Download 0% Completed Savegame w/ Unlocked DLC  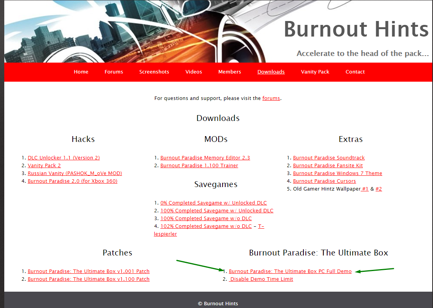pyautogui.click(x=214, y=203)
